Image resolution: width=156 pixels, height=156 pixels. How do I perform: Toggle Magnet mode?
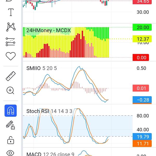[11, 111]
